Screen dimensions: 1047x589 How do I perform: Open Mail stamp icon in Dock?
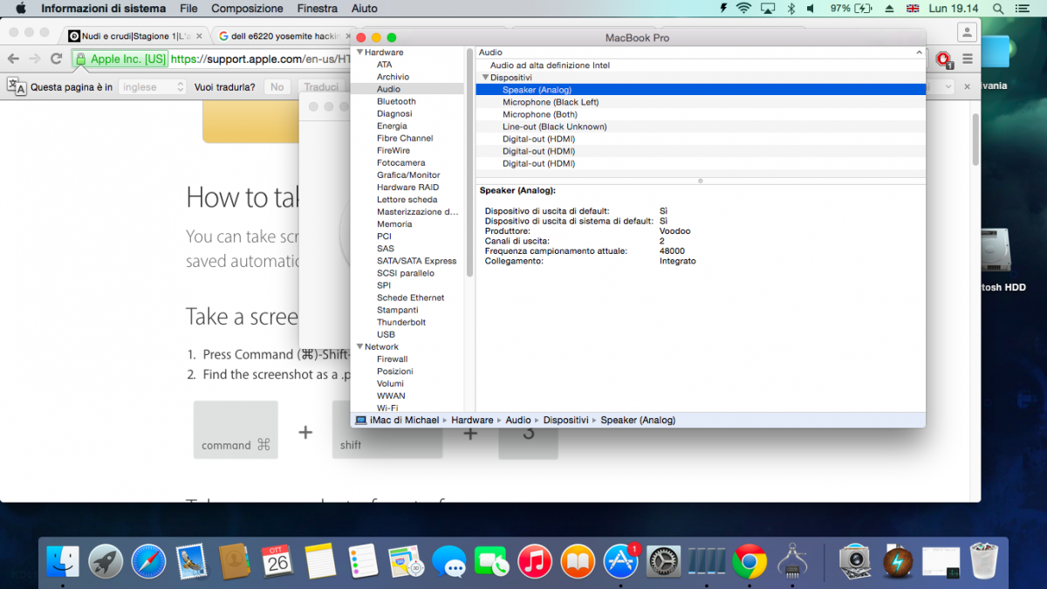click(191, 561)
